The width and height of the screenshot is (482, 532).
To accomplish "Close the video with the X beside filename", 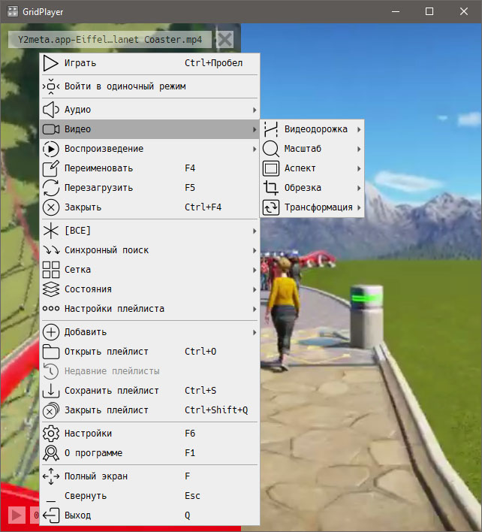I will click(224, 40).
